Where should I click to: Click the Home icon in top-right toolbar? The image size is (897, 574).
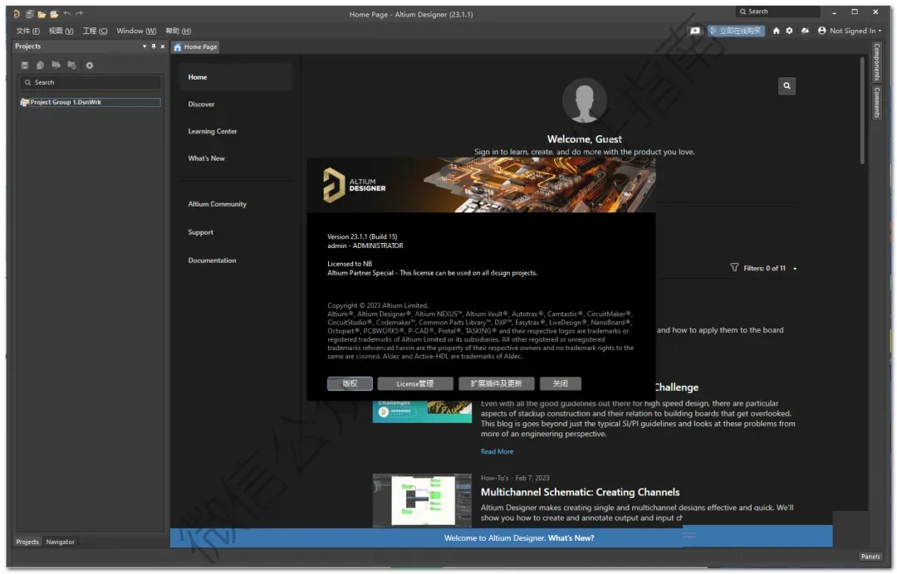click(777, 31)
